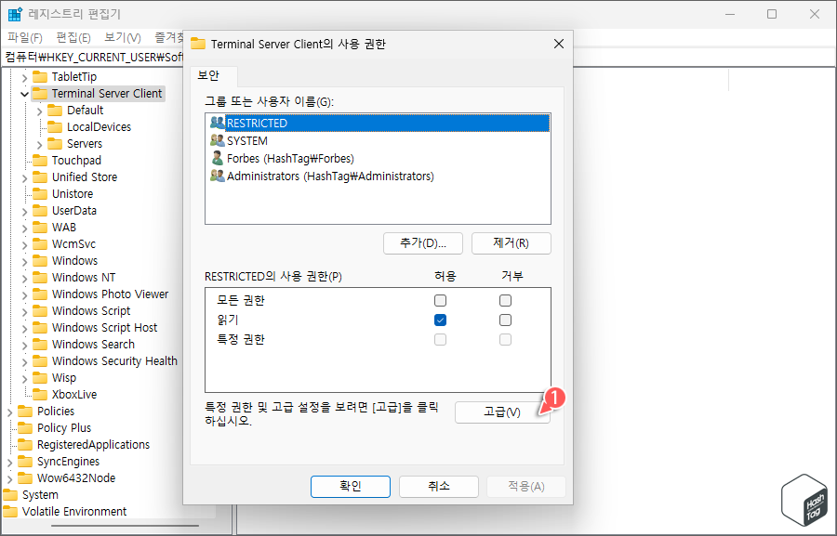Uncheck 읽기 허용 permission checkbox
This screenshot has height=536, width=837.
440,320
